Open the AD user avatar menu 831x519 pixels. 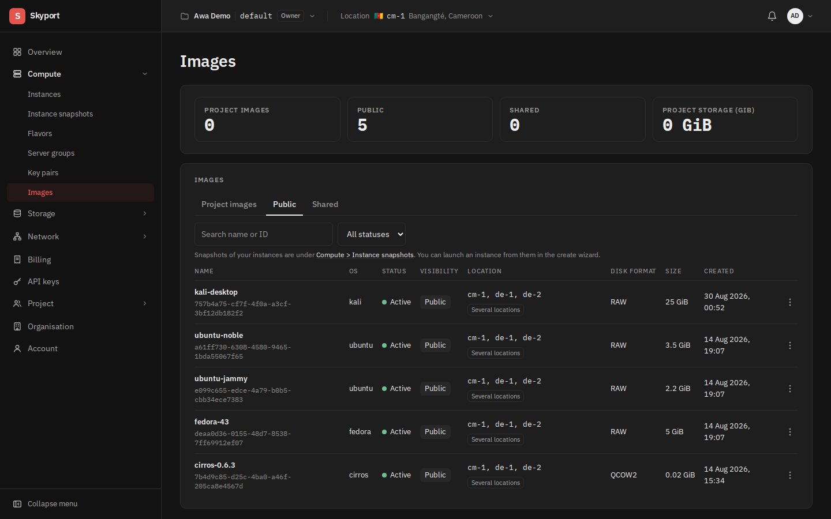pos(800,16)
